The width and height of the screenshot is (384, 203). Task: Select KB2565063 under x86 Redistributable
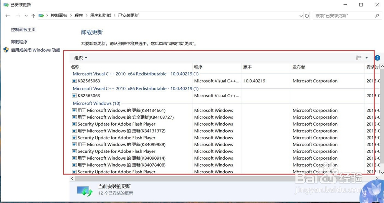pyautogui.click(x=89, y=95)
